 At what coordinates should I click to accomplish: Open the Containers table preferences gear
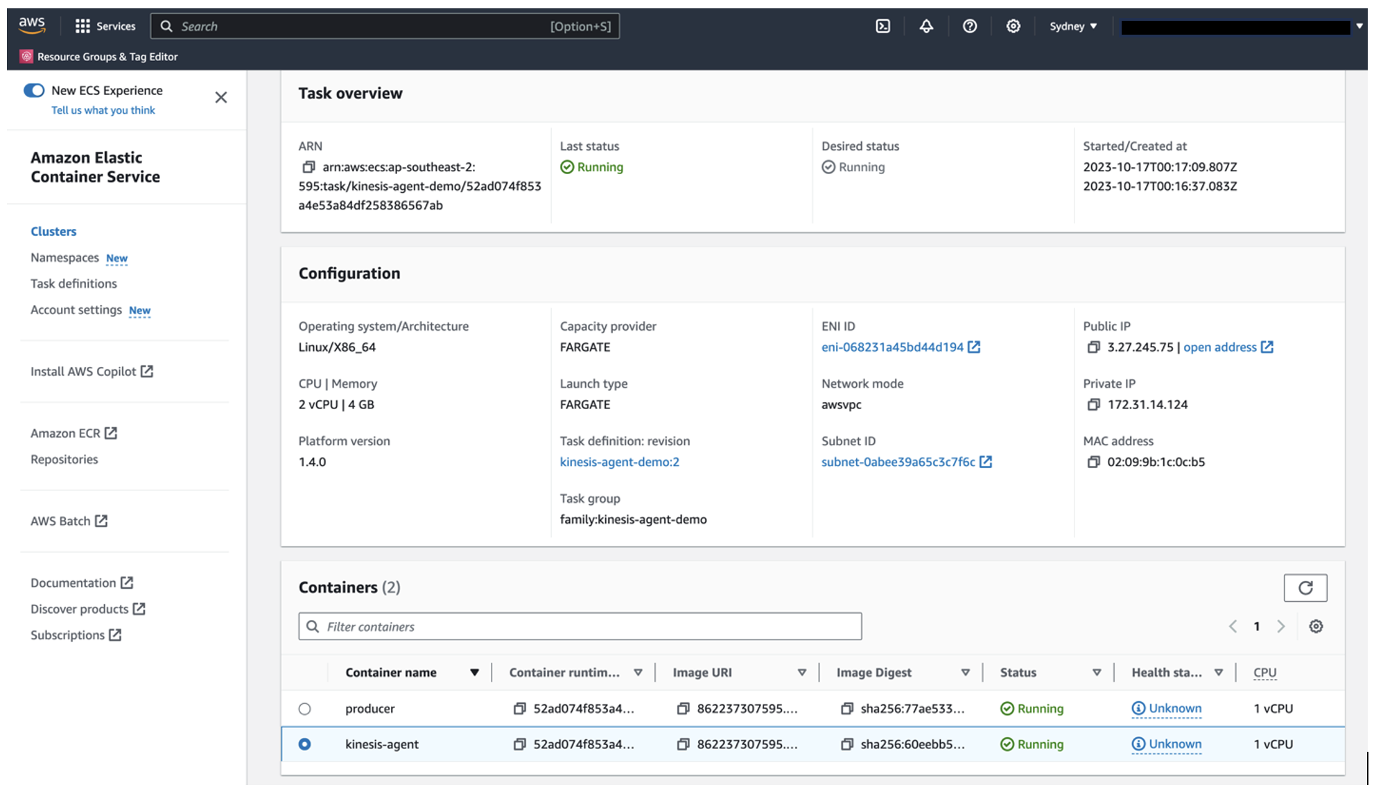(1316, 626)
